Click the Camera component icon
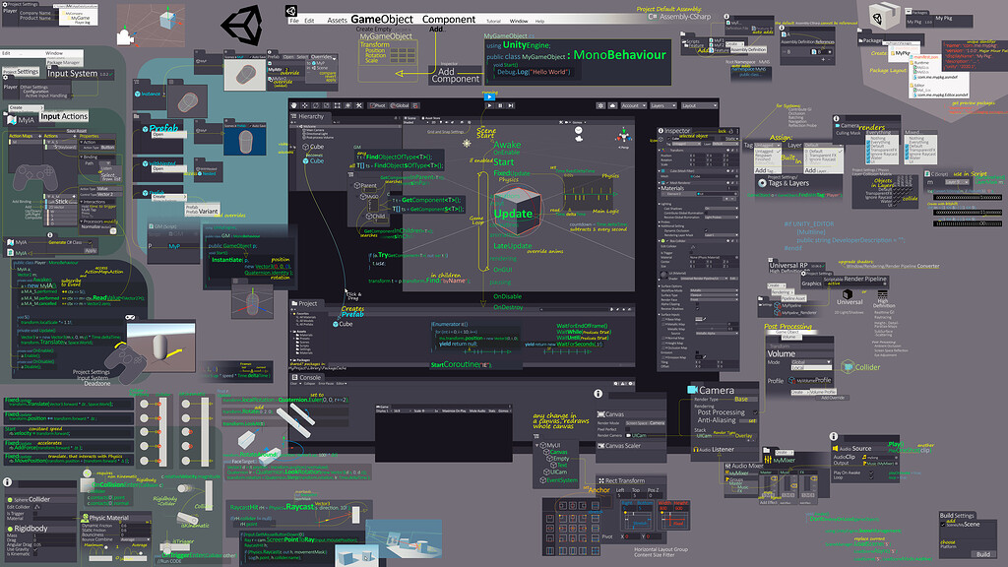The image size is (1008, 567). pos(692,390)
